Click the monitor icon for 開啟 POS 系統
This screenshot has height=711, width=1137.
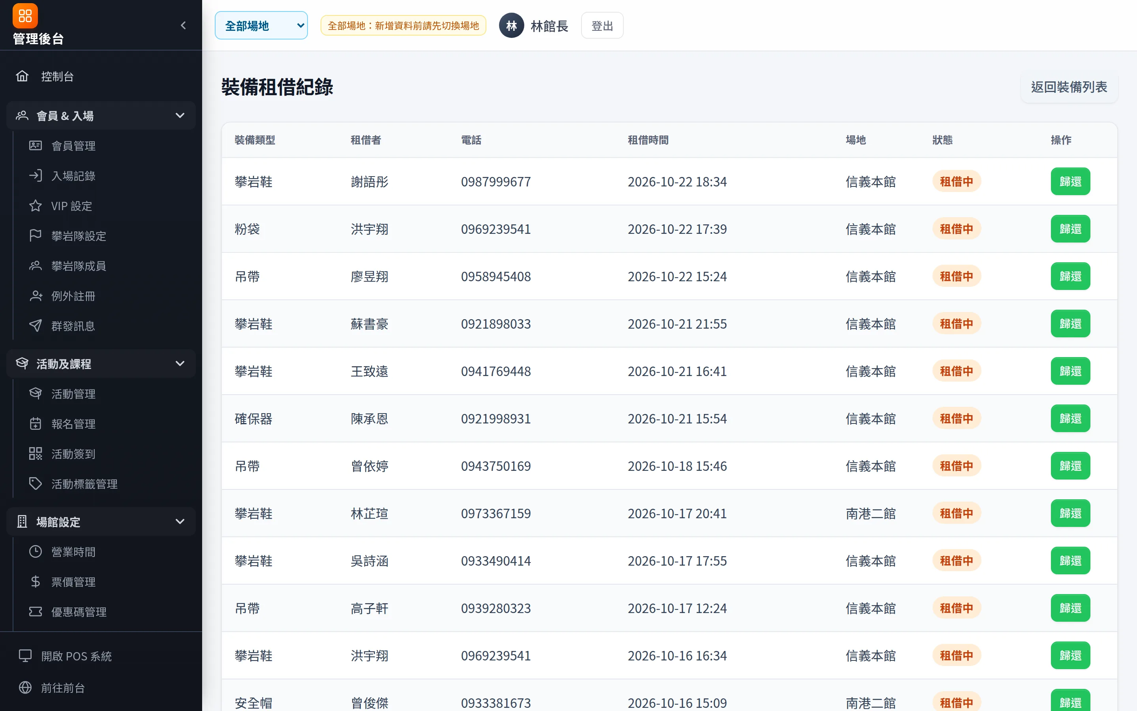(x=25, y=656)
